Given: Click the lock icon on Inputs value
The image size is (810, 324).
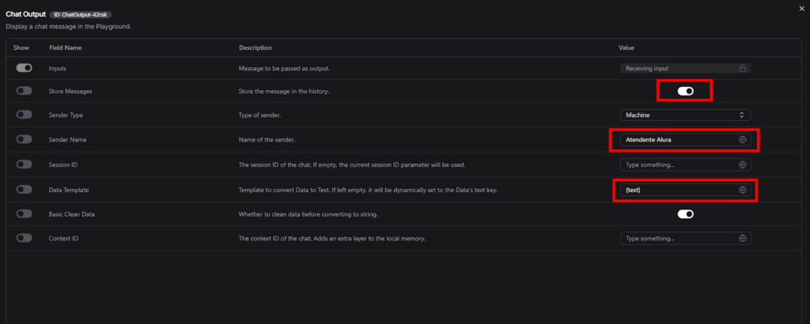Looking at the screenshot, I should click(742, 69).
